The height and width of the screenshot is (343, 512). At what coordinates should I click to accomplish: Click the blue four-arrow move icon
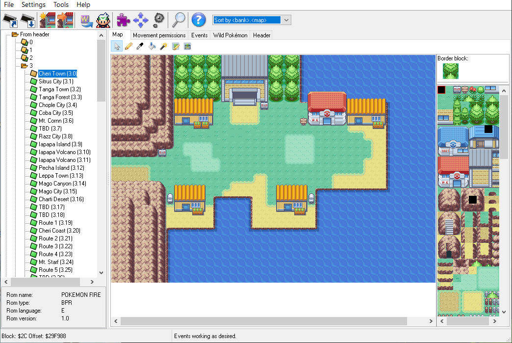click(141, 20)
